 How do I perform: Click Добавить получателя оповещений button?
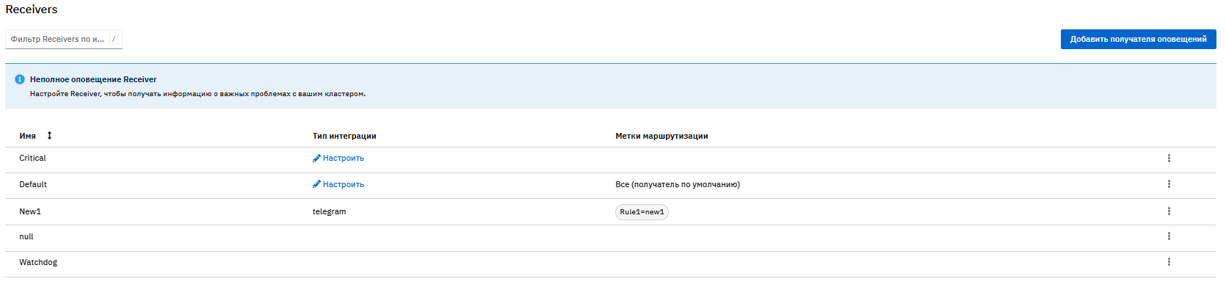[1138, 39]
